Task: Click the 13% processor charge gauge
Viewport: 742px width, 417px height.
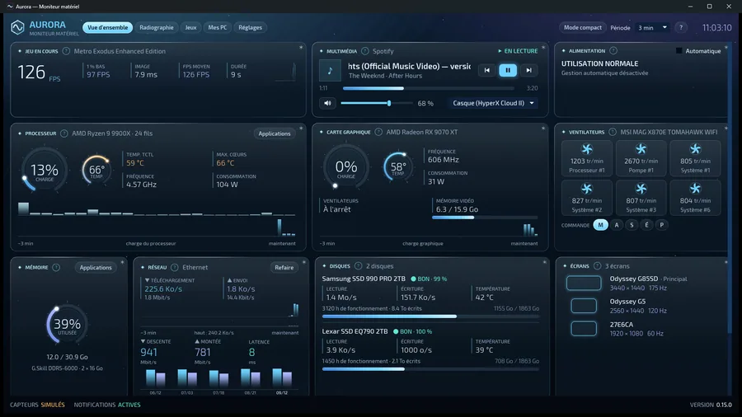Action: pyautogui.click(x=44, y=171)
